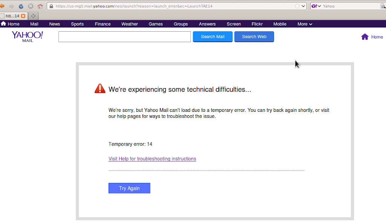This screenshot has width=386, height=224.
Task: Open Screen in the Yahoo navigation bar
Action: tap(234, 24)
